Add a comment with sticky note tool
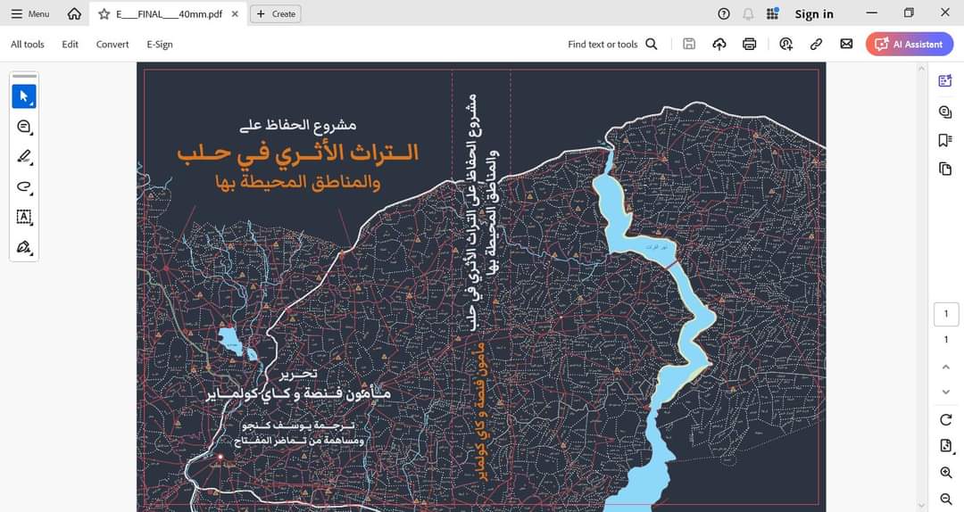This screenshot has height=512, width=964. (24, 127)
